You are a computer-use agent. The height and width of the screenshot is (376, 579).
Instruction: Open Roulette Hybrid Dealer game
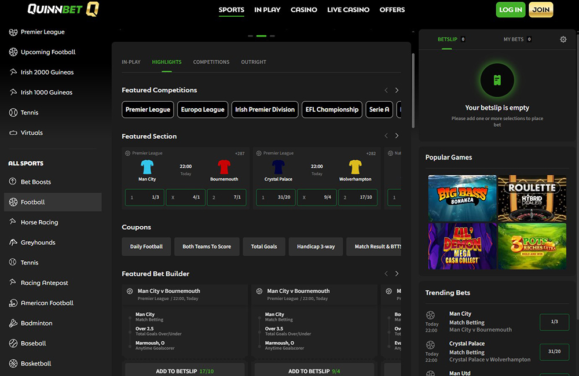click(532, 198)
